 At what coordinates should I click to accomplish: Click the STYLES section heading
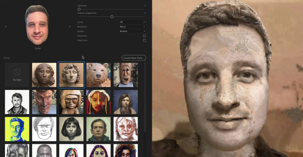click(7, 58)
